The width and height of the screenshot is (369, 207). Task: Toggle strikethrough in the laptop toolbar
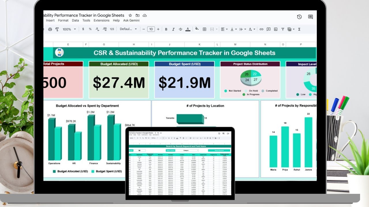[180, 29]
